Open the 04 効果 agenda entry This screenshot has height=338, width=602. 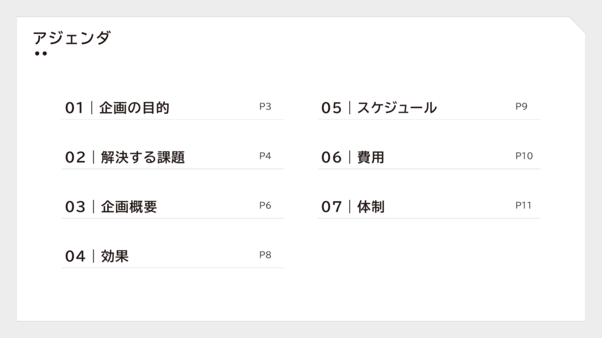pyautogui.click(x=173, y=256)
